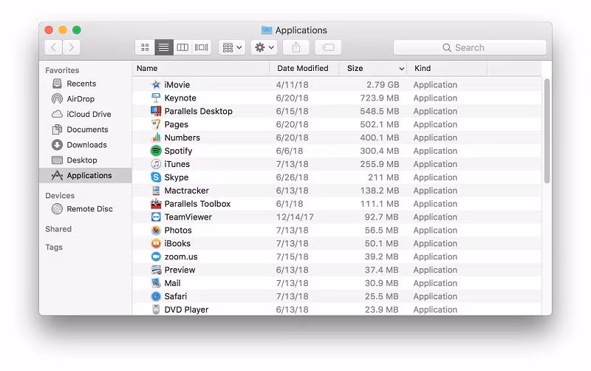591x371 pixels.
Task: Click the Favorites sidebar heading
Action: point(62,70)
